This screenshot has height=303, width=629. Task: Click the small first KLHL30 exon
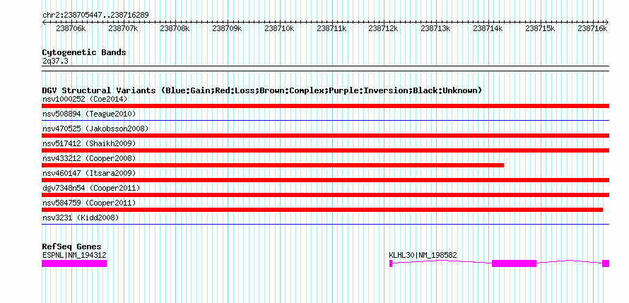point(391,263)
